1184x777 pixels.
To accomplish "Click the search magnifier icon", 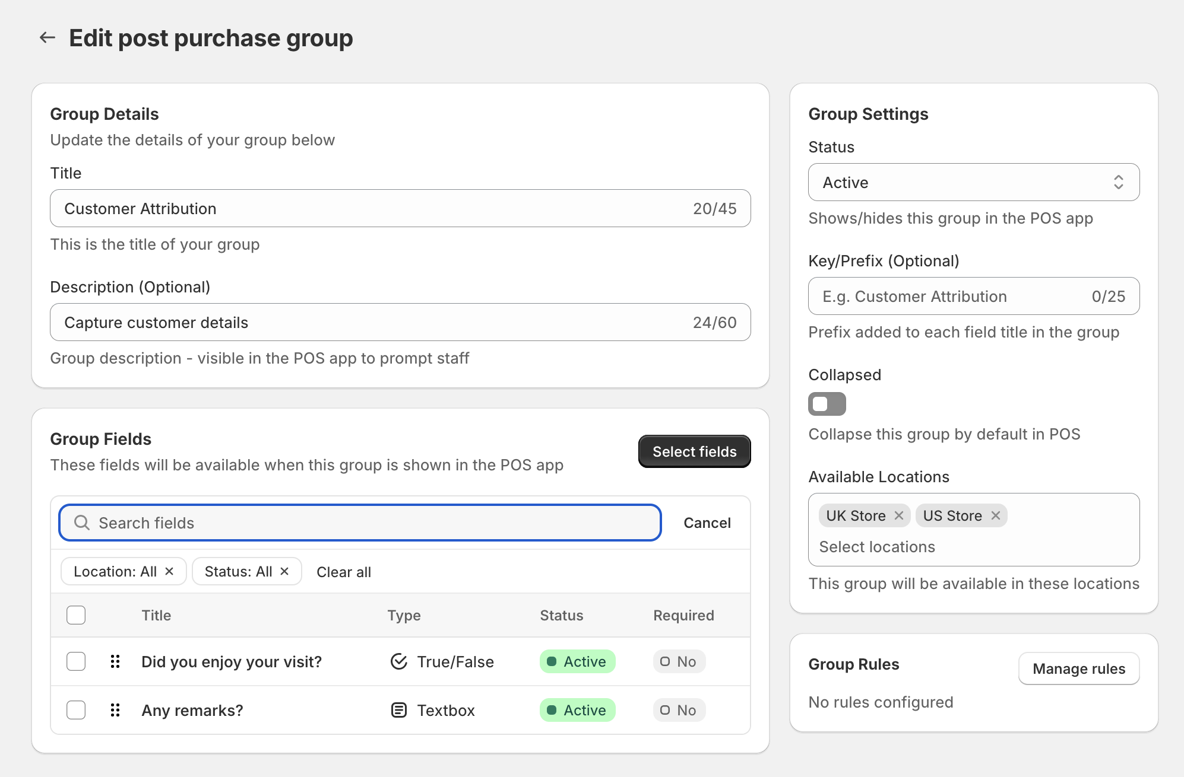I will (82, 523).
